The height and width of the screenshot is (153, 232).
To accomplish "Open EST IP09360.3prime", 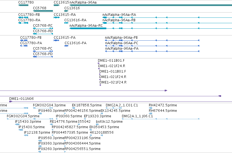I will tap(51, 143).
